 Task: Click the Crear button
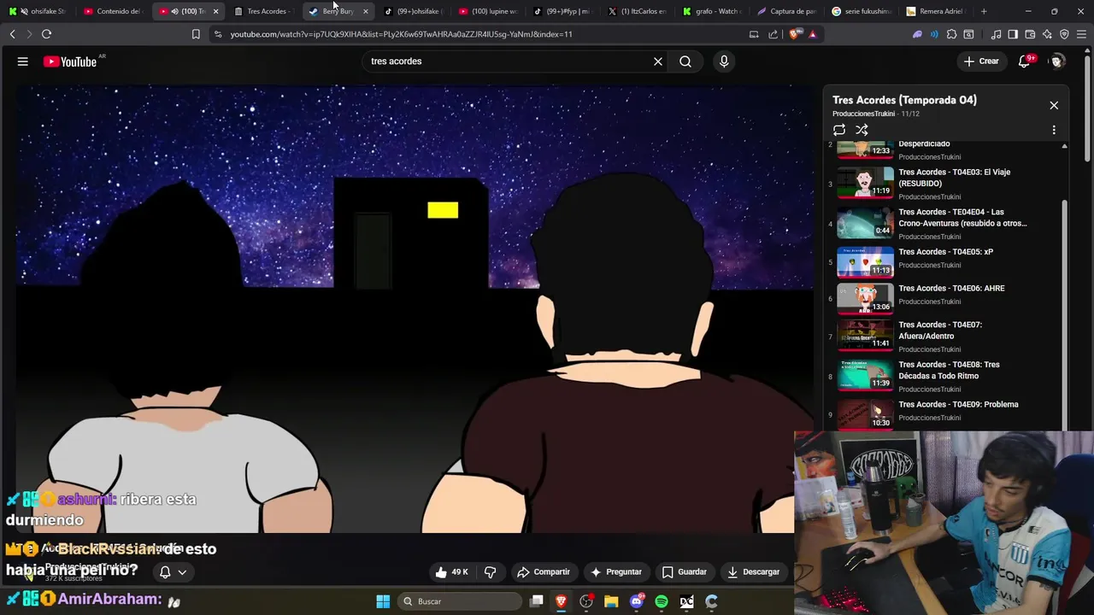tap(981, 61)
